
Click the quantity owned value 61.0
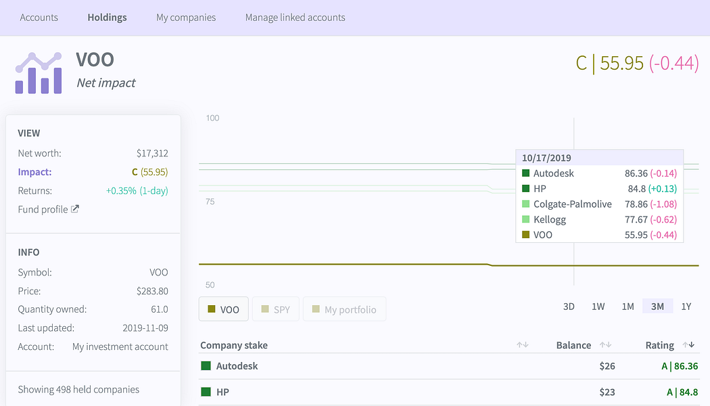tap(160, 309)
